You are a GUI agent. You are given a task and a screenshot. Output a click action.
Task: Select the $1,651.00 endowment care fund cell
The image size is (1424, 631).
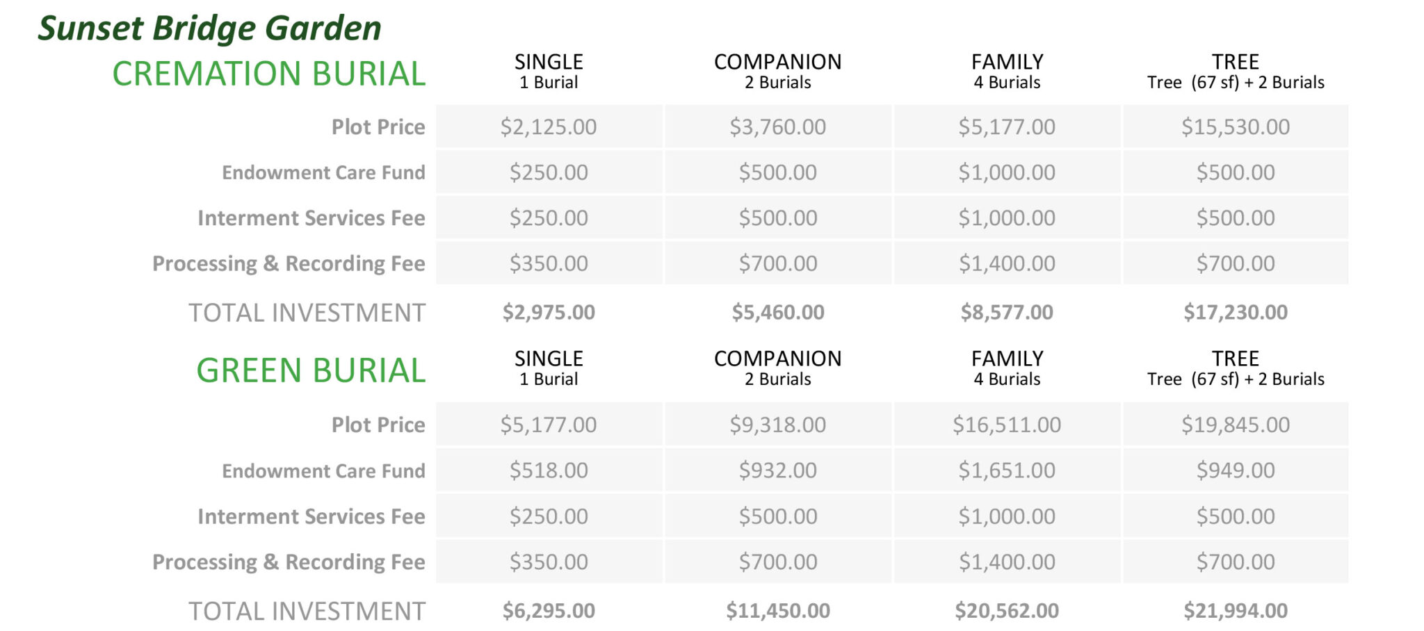pyautogui.click(x=1006, y=470)
